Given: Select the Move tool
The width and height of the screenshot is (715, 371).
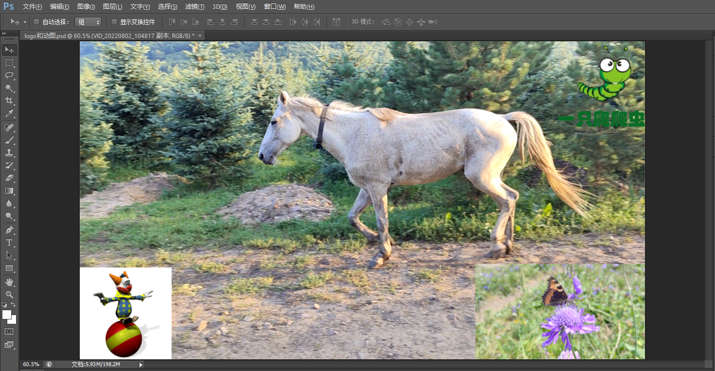Looking at the screenshot, I should coord(9,50).
